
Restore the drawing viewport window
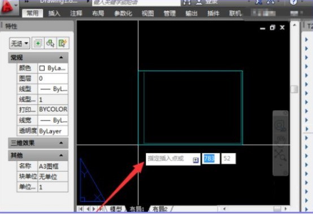point(272,28)
